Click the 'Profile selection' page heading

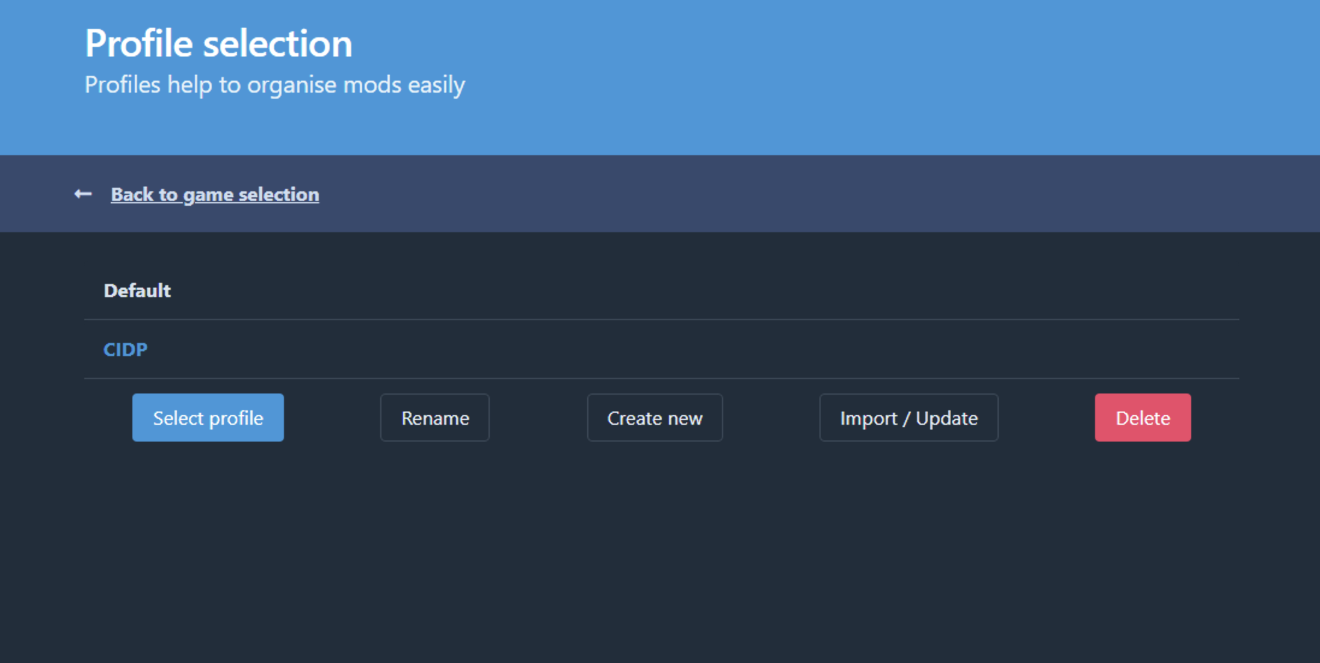pos(218,43)
